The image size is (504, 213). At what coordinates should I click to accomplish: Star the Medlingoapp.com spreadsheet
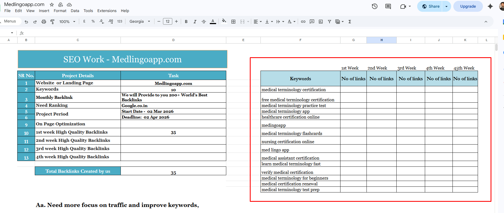point(52,5)
